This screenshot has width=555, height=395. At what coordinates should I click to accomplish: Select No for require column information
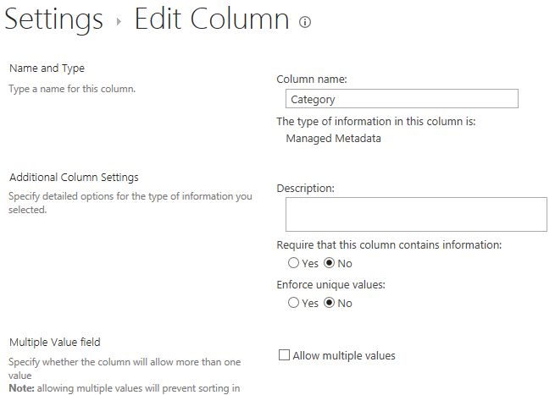coord(330,263)
